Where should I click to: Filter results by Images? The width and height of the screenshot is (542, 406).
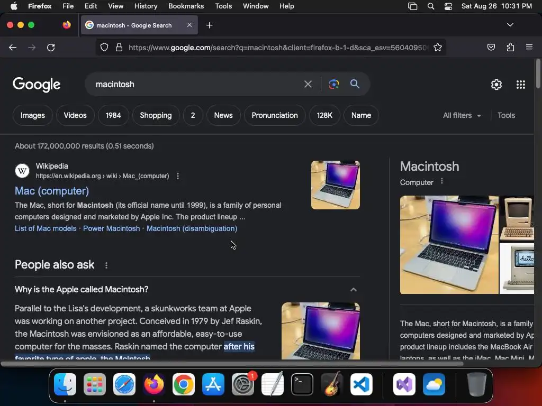32,115
